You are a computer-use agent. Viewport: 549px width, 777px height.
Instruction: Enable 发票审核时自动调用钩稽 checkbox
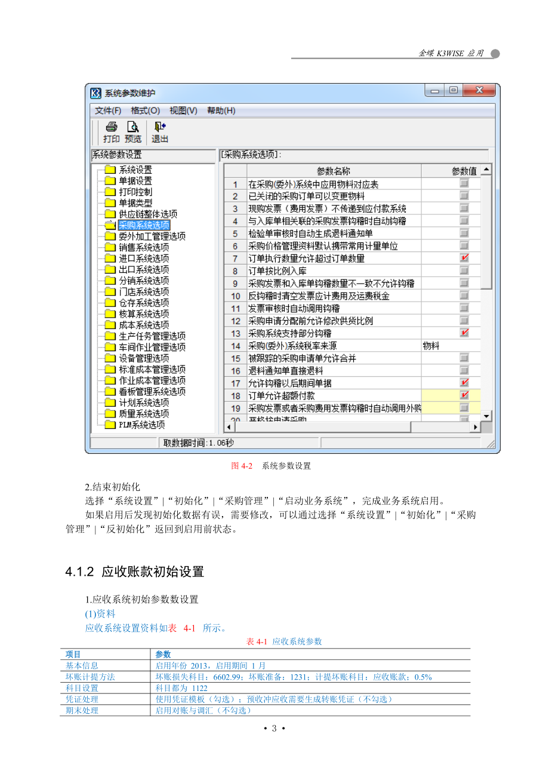coord(464,308)
